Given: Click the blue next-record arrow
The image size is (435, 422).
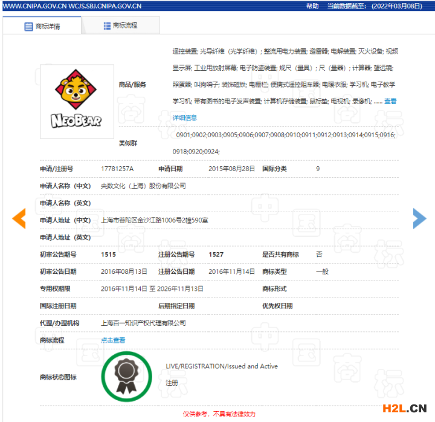Looking at the screenshot, I should (419, 219).
